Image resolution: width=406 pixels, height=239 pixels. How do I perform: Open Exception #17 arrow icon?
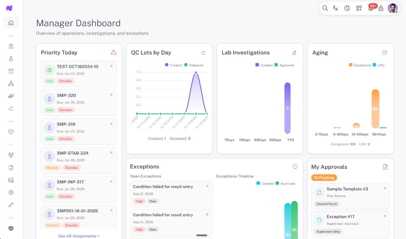coord(385,216)
